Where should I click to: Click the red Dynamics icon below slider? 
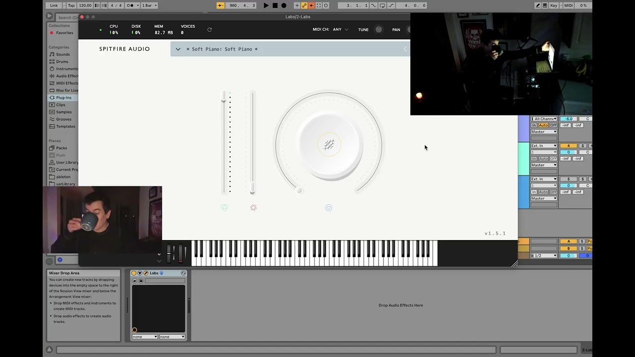pos(254,208)
